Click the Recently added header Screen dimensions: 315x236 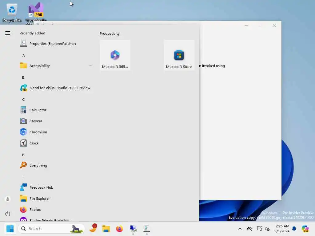(x=32, y=33)
